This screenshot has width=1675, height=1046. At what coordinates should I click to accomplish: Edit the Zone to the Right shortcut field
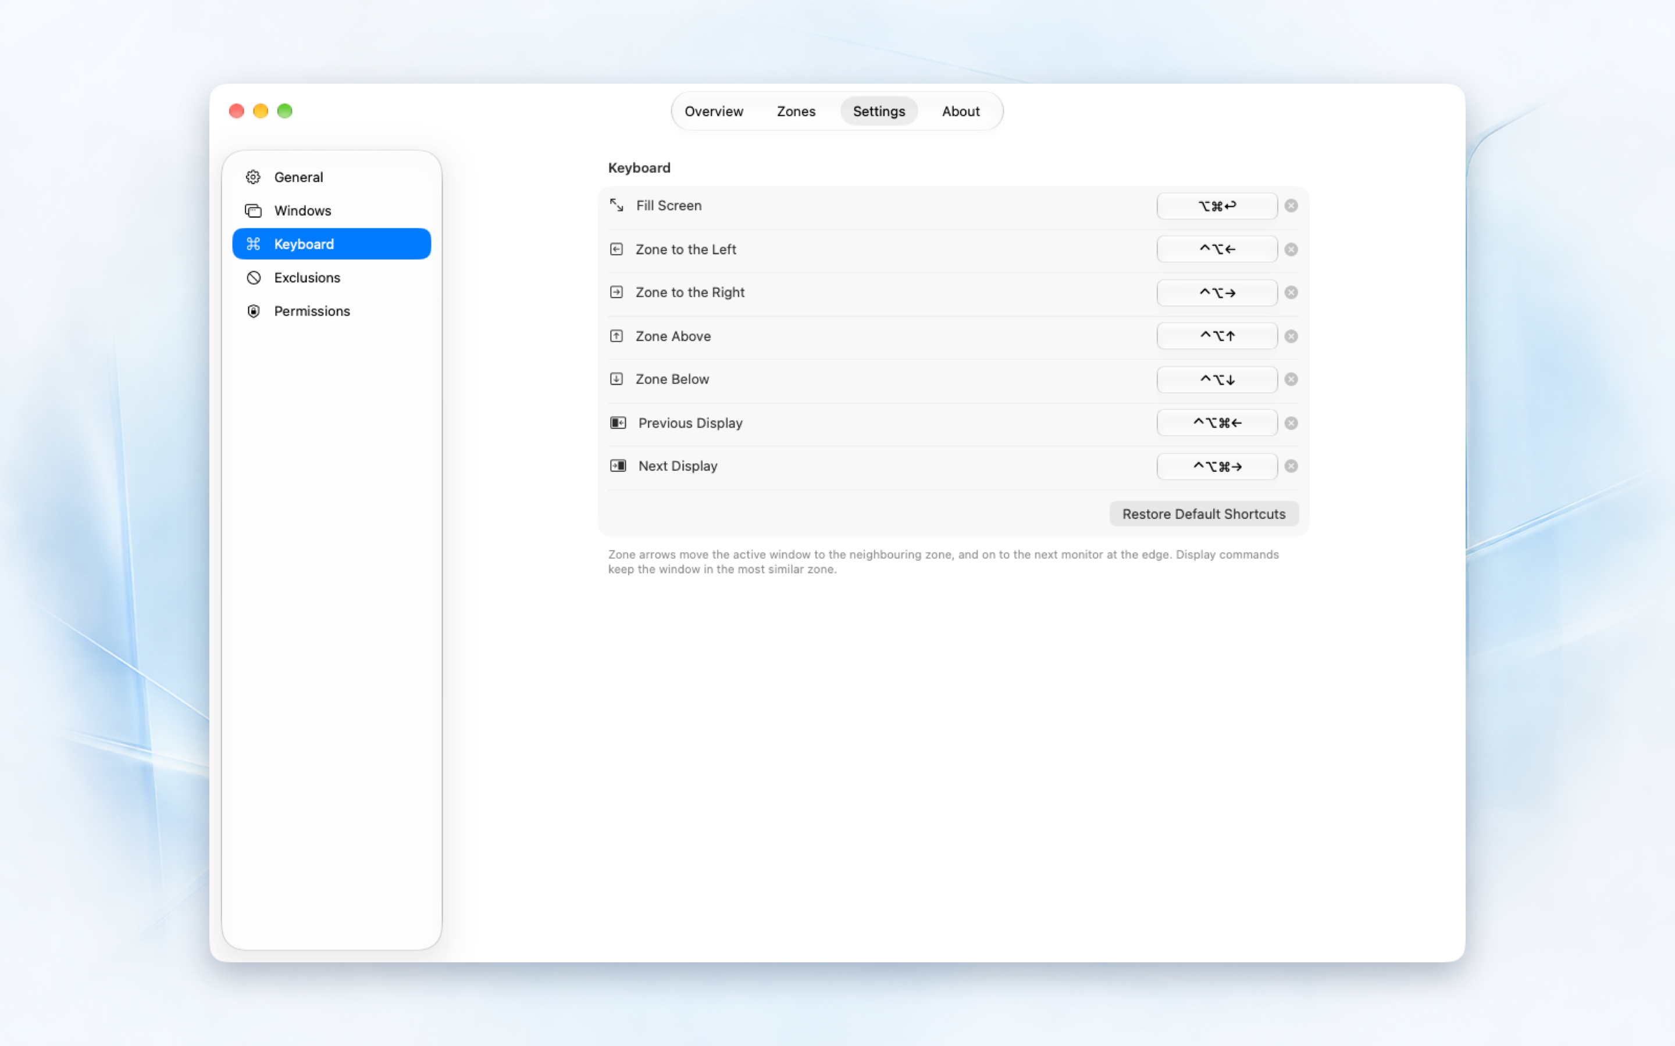point(1217,292)
